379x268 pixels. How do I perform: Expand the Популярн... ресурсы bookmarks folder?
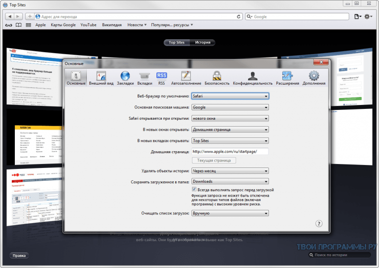(172, 25)
